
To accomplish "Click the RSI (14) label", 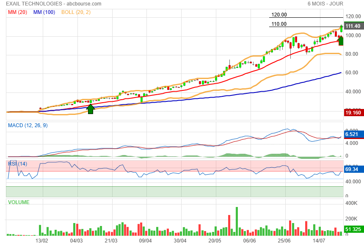I will tap(18, 164).
